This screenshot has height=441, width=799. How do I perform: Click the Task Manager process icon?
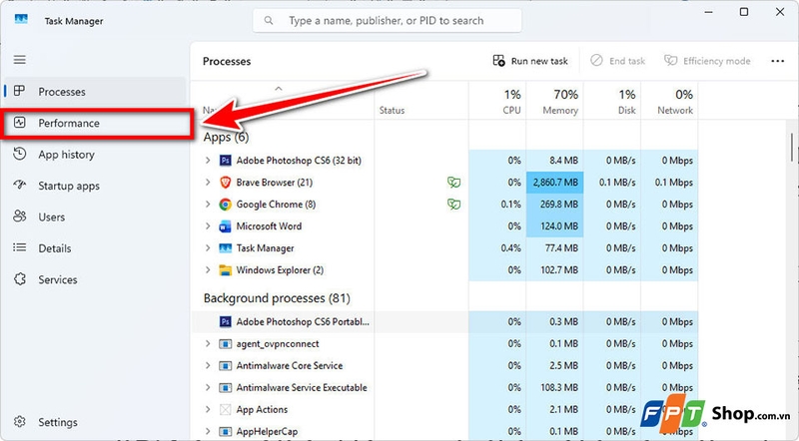(x=226, y=248)
